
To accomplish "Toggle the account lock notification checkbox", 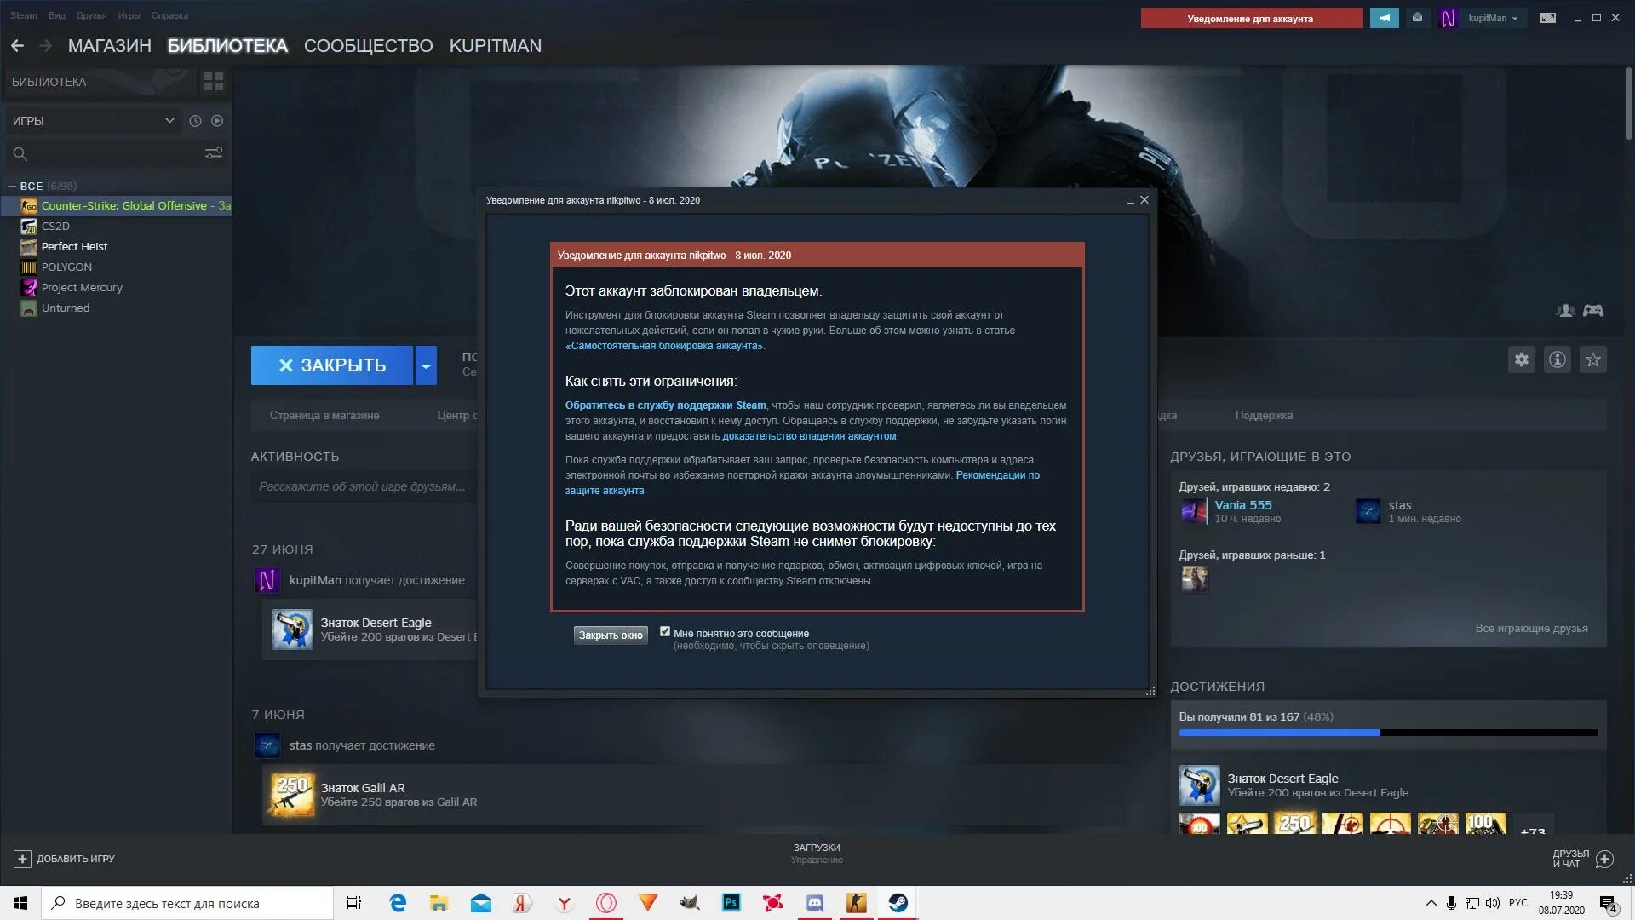I will click(663, 631).
